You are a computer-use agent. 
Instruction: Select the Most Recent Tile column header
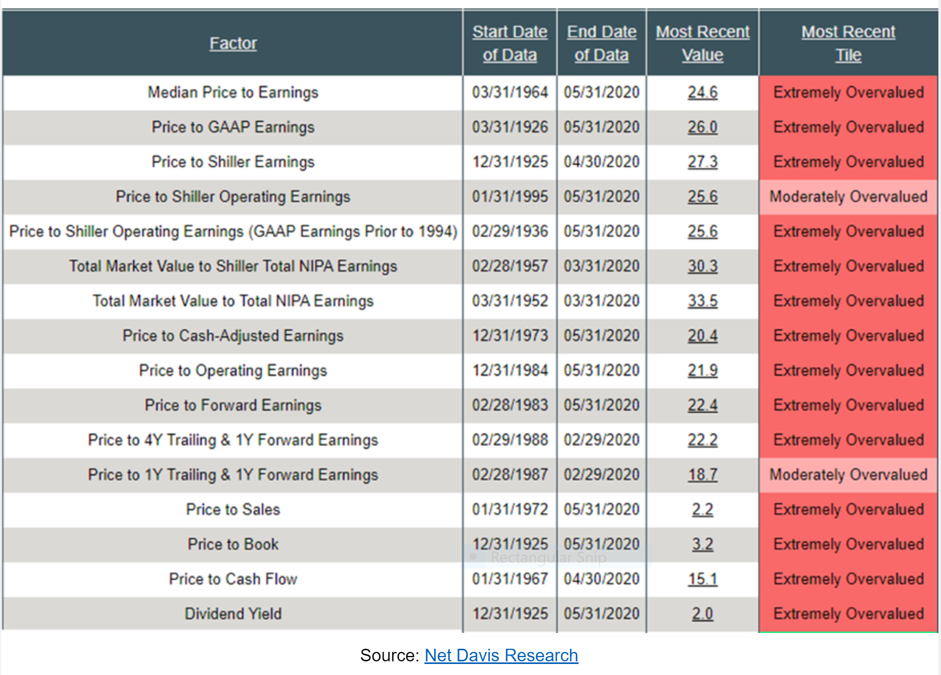click(848, 43)
